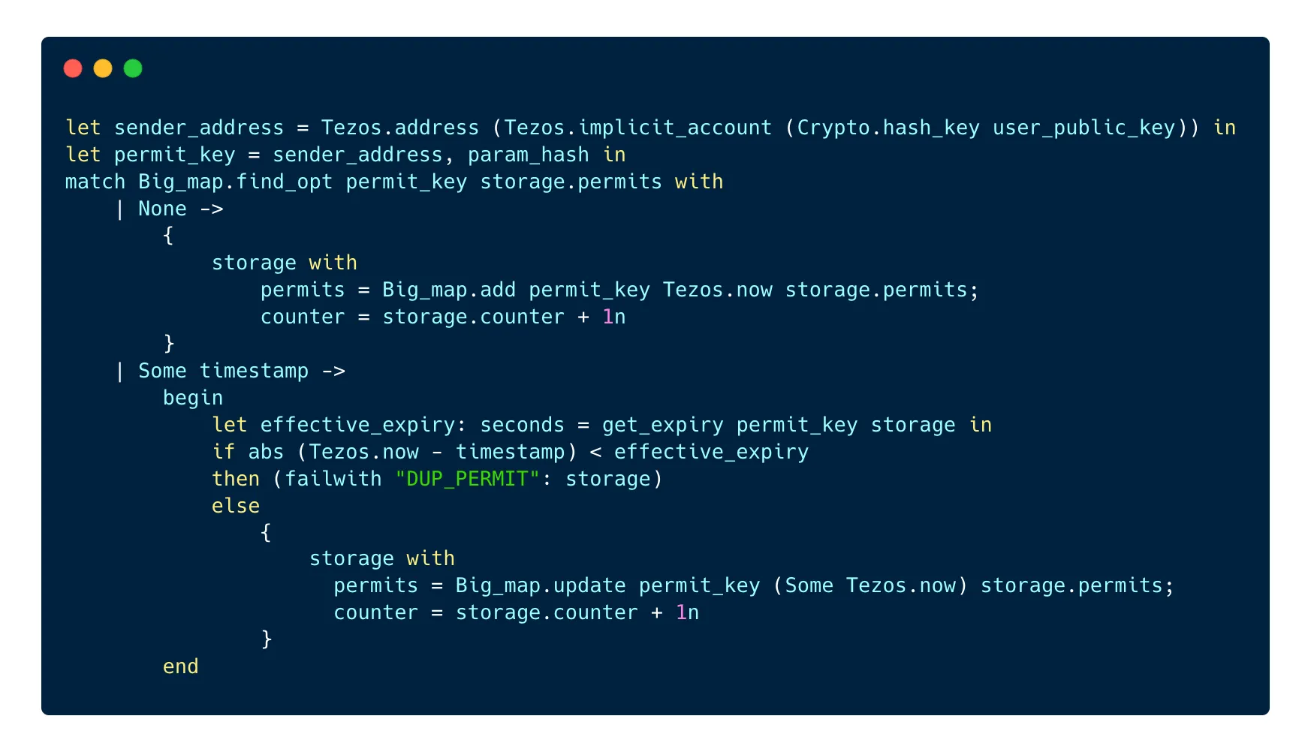Image resolution: width=1311 pixels, height=752 pixels.
Task: Click Big_map.find_opt in the match line
Action: pos(235,182)
